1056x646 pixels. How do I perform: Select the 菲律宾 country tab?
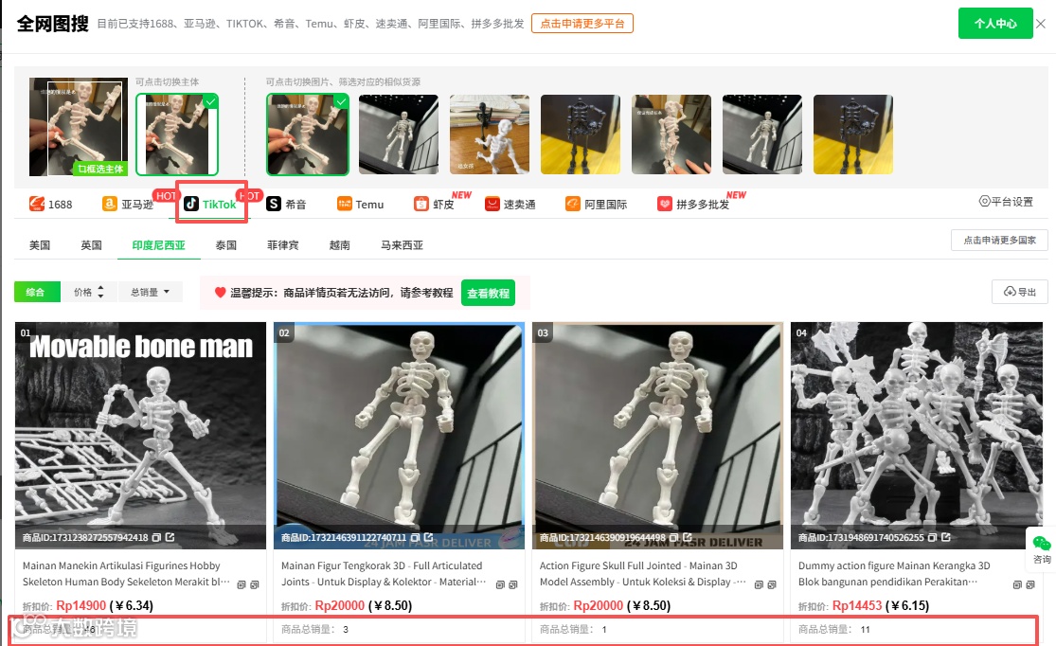click(x=283, y=245)
